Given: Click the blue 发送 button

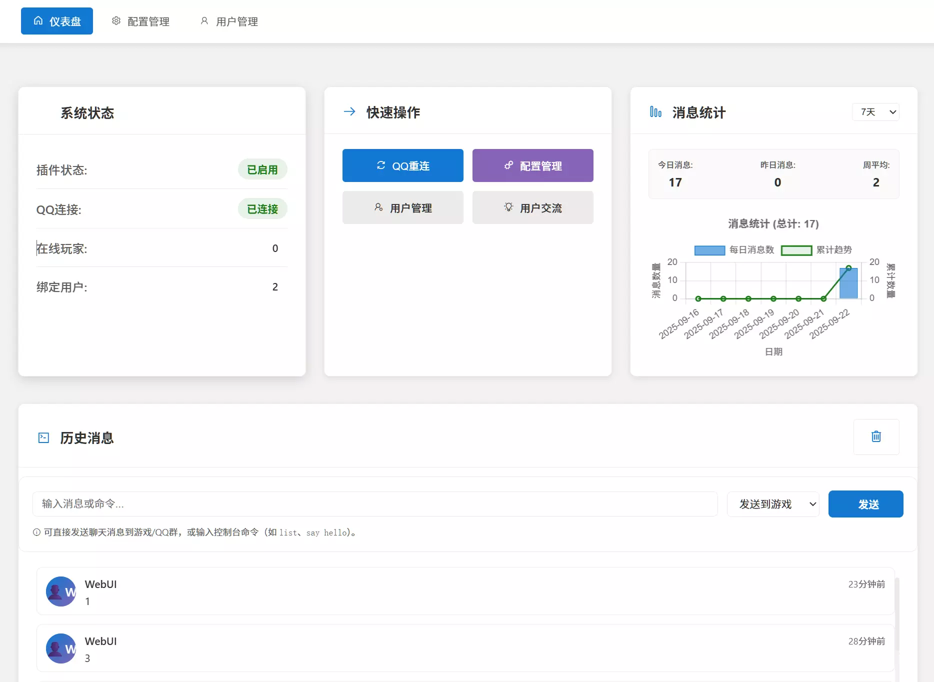Looking at the screenshot, I should (x=865, y=504).
